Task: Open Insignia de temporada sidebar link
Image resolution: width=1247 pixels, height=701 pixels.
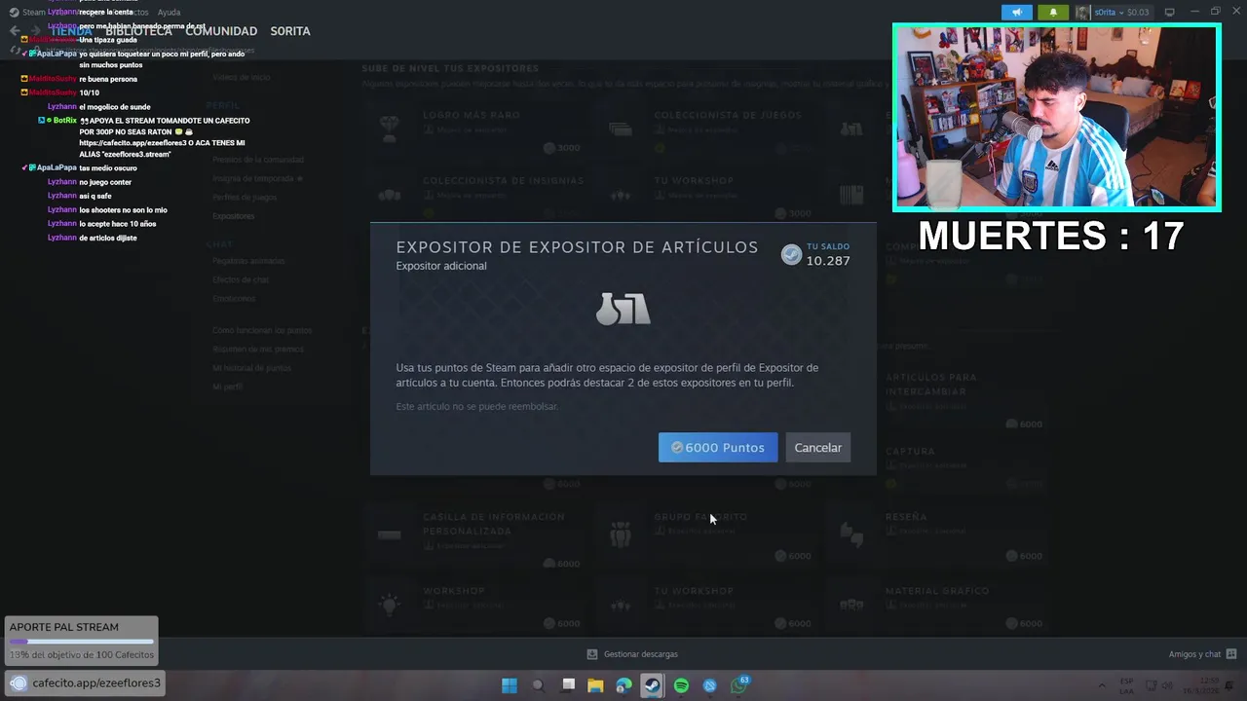Action: [257, 179]
